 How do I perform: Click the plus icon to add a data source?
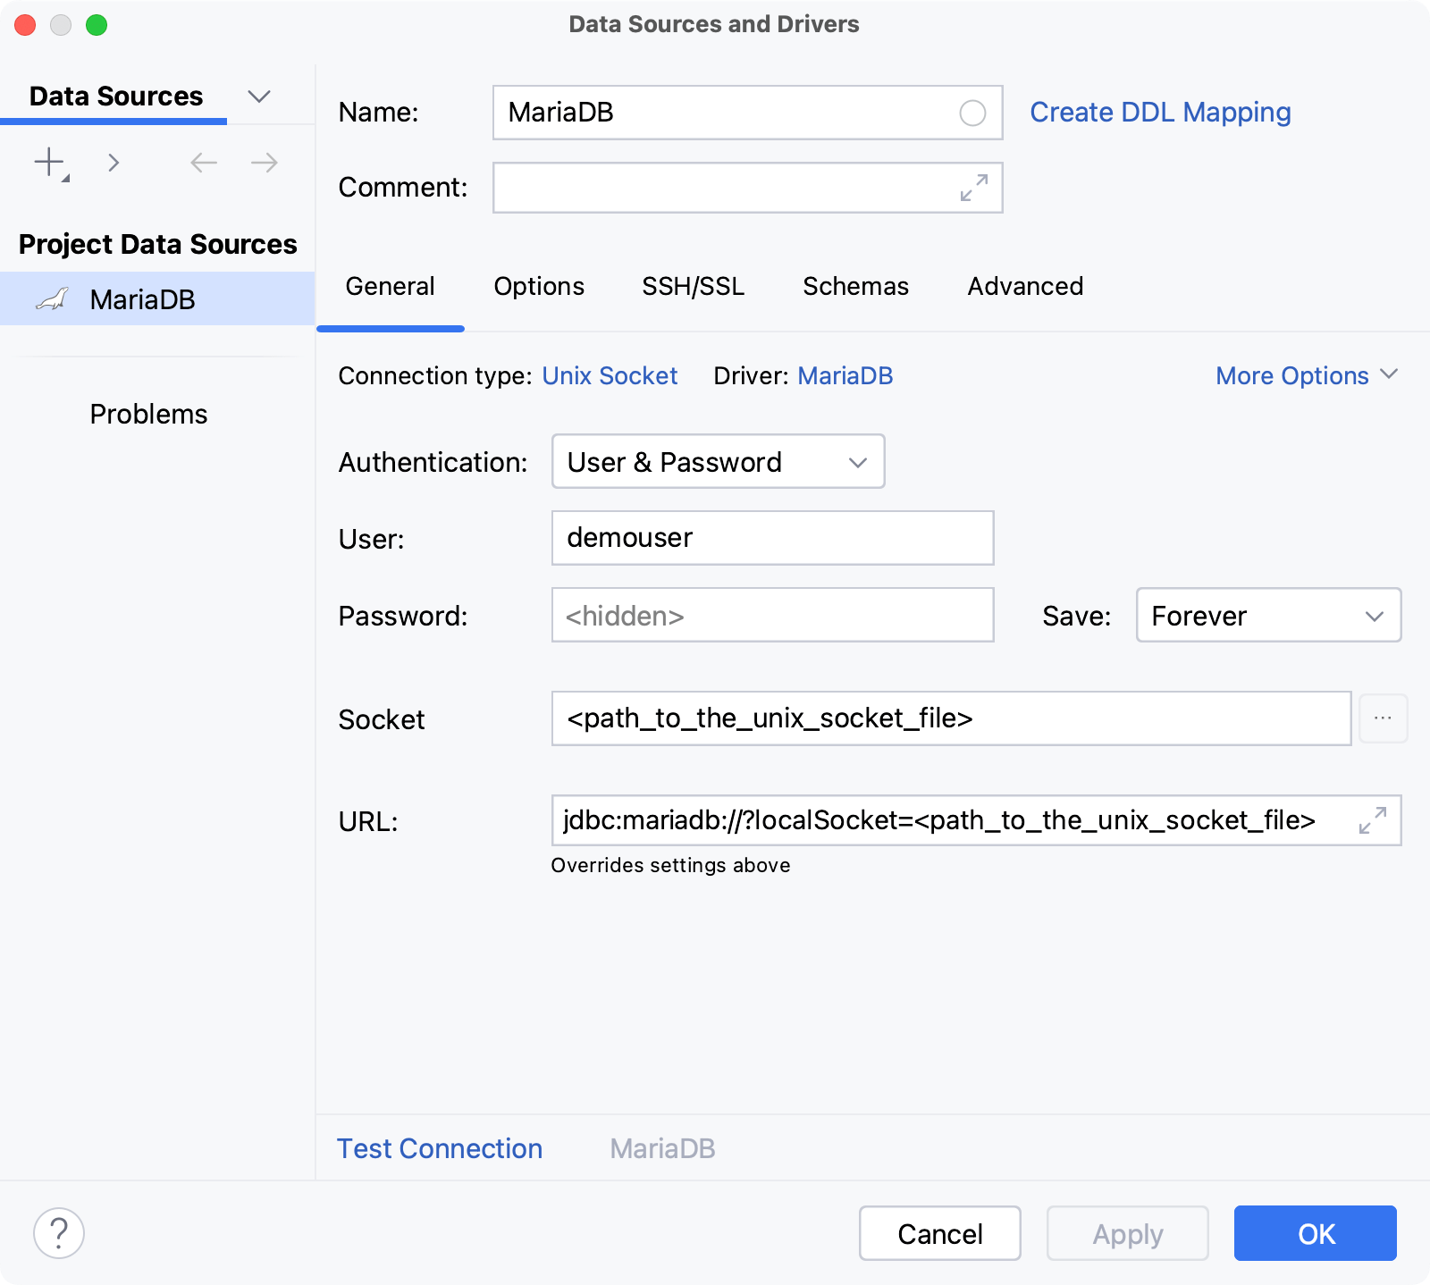click(47, 163)
